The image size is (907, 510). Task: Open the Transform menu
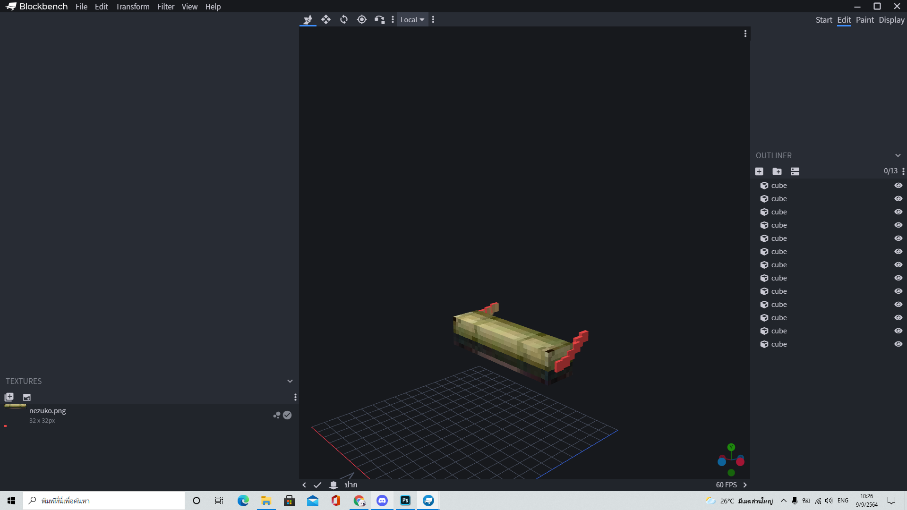(x=132, y=7)
